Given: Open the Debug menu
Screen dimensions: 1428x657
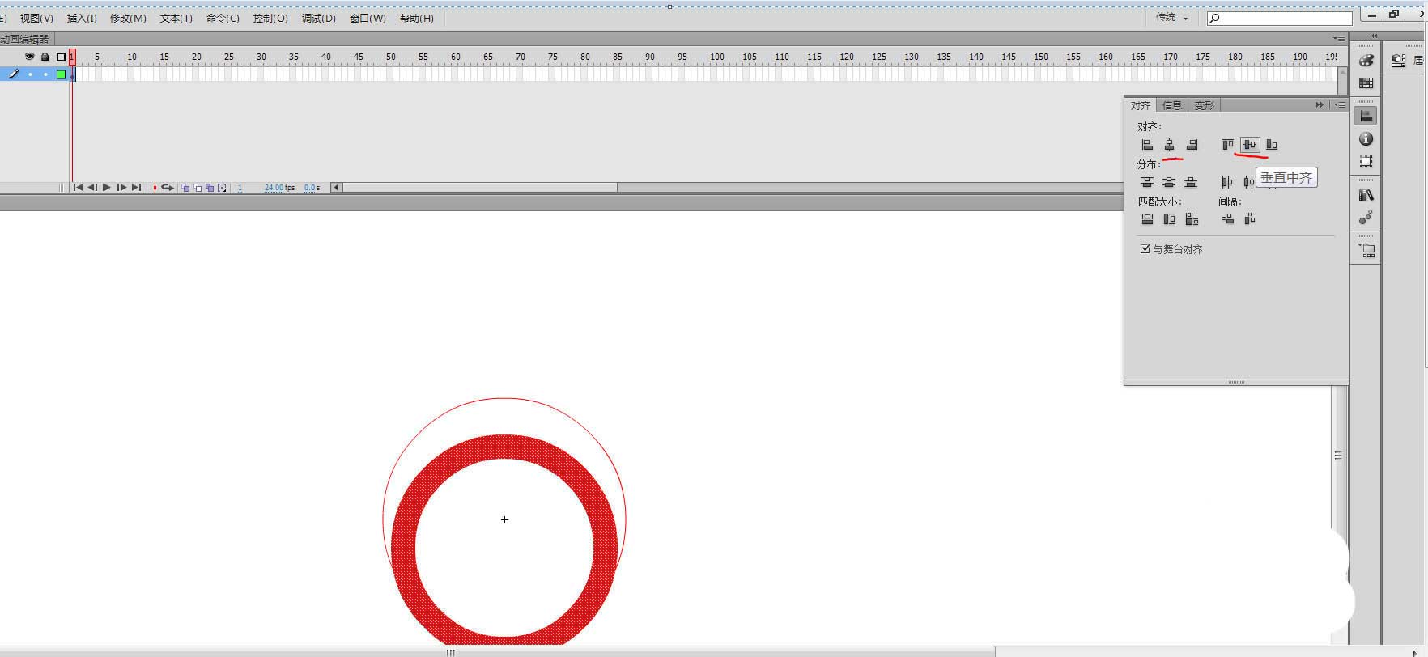Looking at the screenshot, I should click(x=319, y=18).
